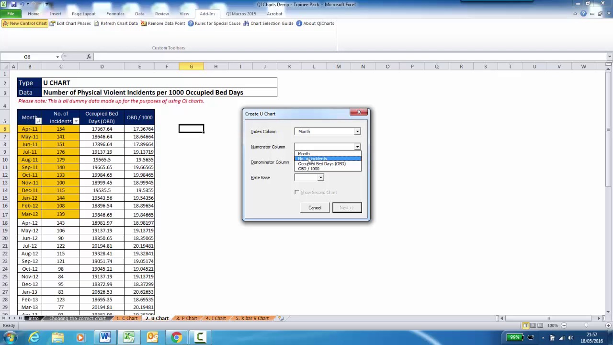The image size is (613, 345).
Task: Select Occupied Bed Days (OBD) option
Action: pyautogui.click(x=328, y=164)
